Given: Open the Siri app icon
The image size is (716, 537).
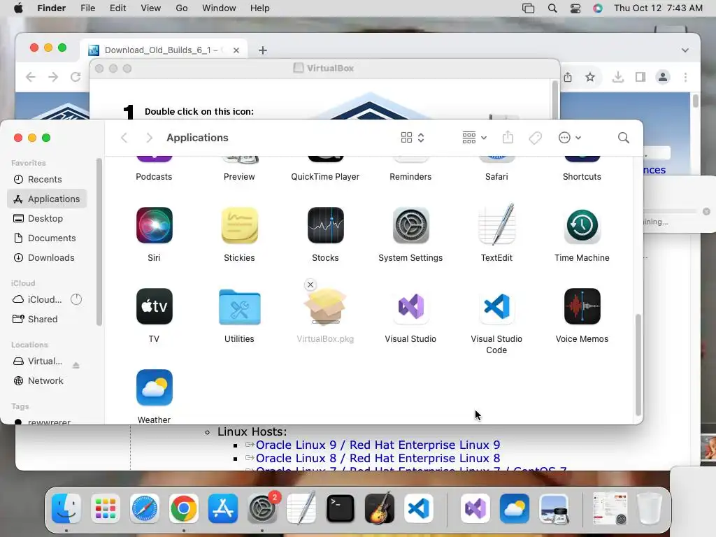Looking at the screenshot, I should coord(154,225).
